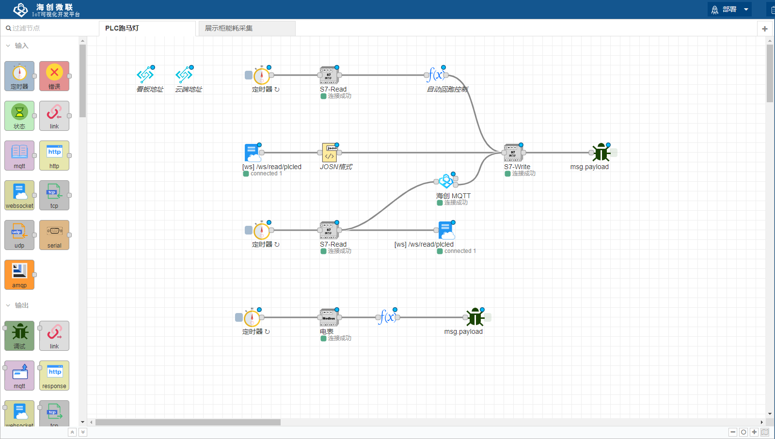
Task: Click the S7-Write node
Action: (514, 153)
